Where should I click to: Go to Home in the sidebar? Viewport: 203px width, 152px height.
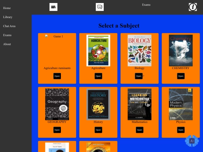7,8
